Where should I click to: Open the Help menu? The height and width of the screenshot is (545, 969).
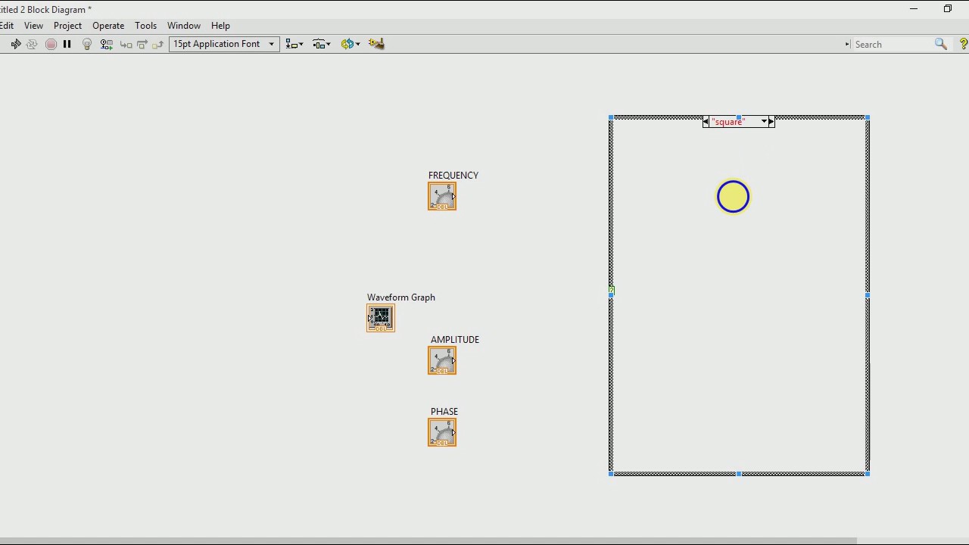[x=220, y=26]
